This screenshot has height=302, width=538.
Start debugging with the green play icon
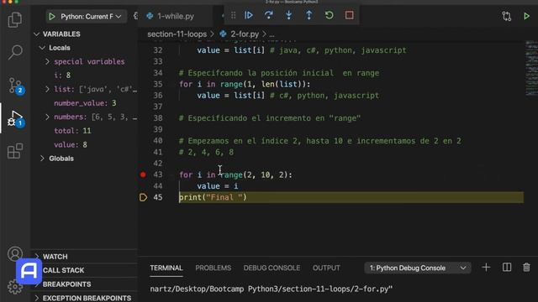(52, 17)
